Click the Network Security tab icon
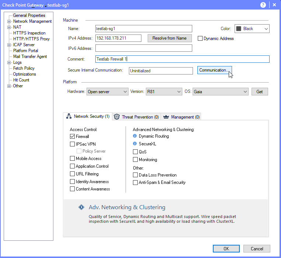The width and height of the screenshot is (281, 258). [69, 116]
